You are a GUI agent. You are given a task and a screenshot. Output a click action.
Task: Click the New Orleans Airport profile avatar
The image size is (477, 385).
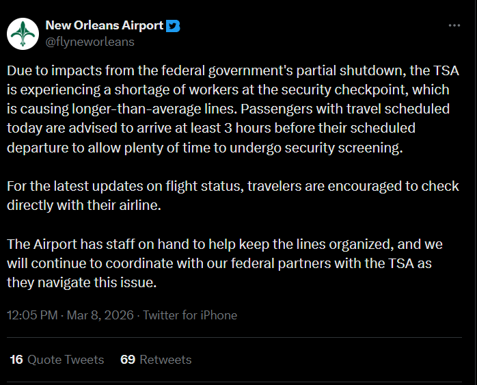[x=22, y=33]
